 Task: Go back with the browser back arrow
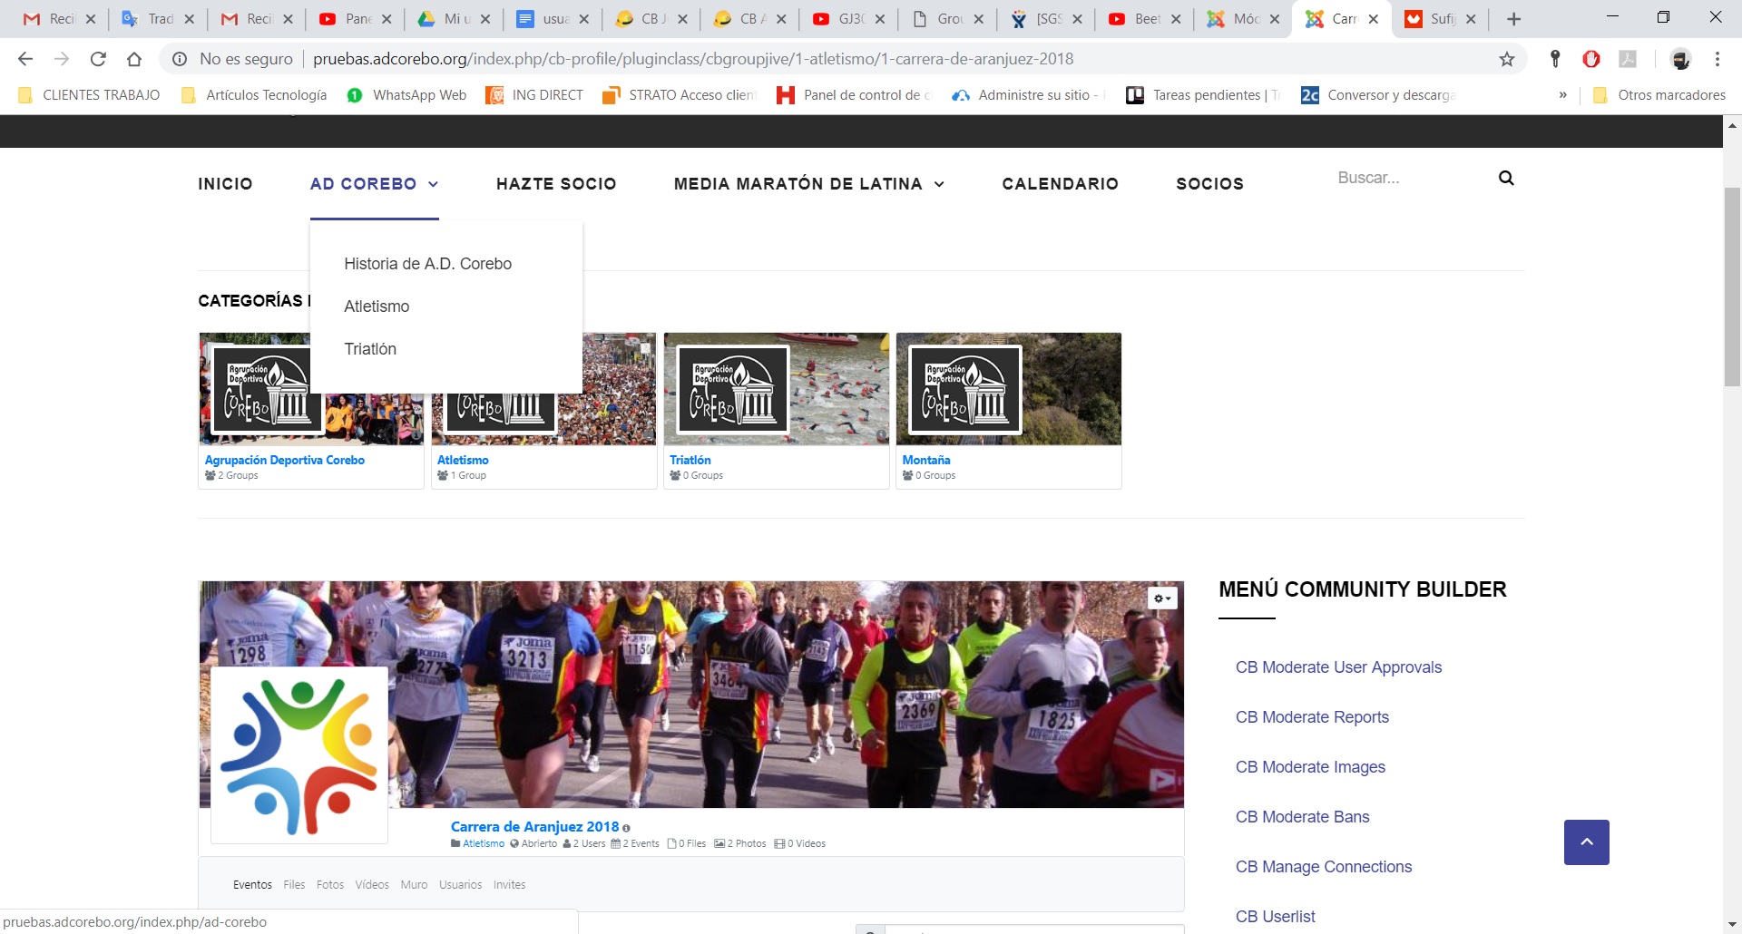(x=25, y=59)
